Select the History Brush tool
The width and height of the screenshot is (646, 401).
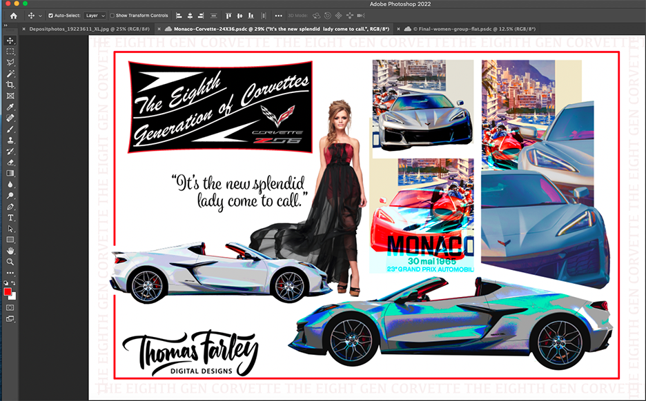point(10,152)
